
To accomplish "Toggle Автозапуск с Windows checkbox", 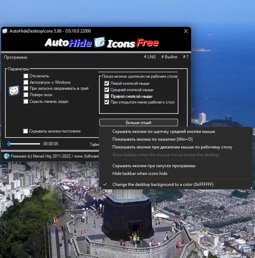I will (x=26, y=82).
